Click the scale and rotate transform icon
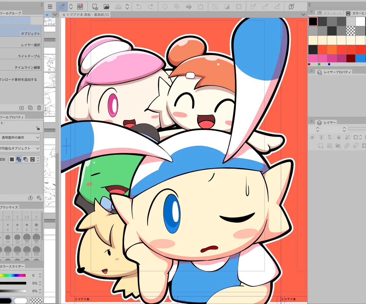Viewport: 366px width, 304px height. click(200, 6)
